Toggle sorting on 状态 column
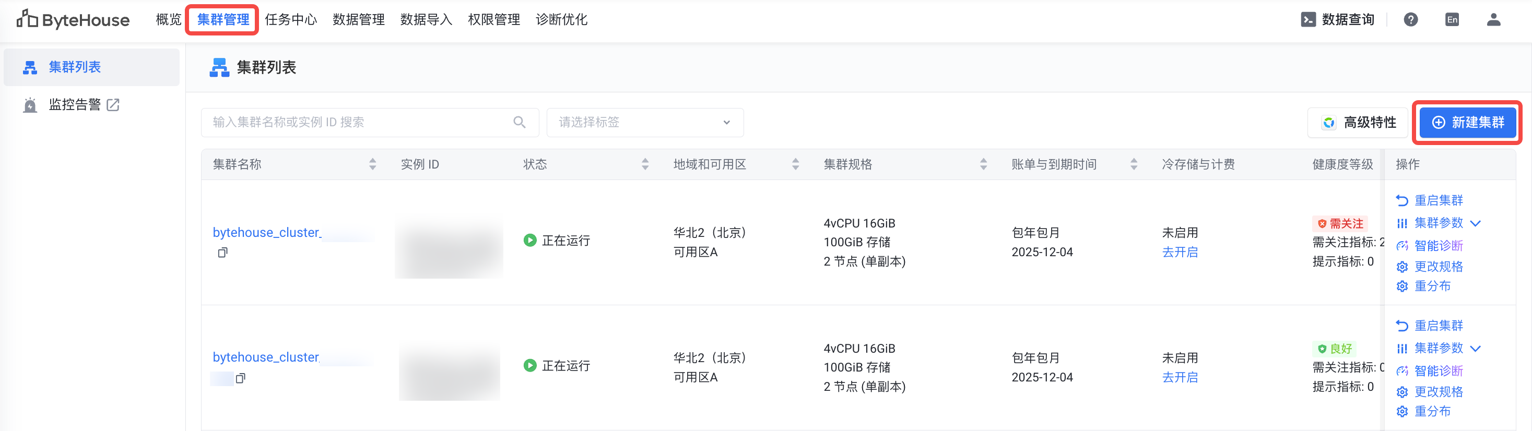This screenshot has width=1532, height=431. tap(645, 165)
